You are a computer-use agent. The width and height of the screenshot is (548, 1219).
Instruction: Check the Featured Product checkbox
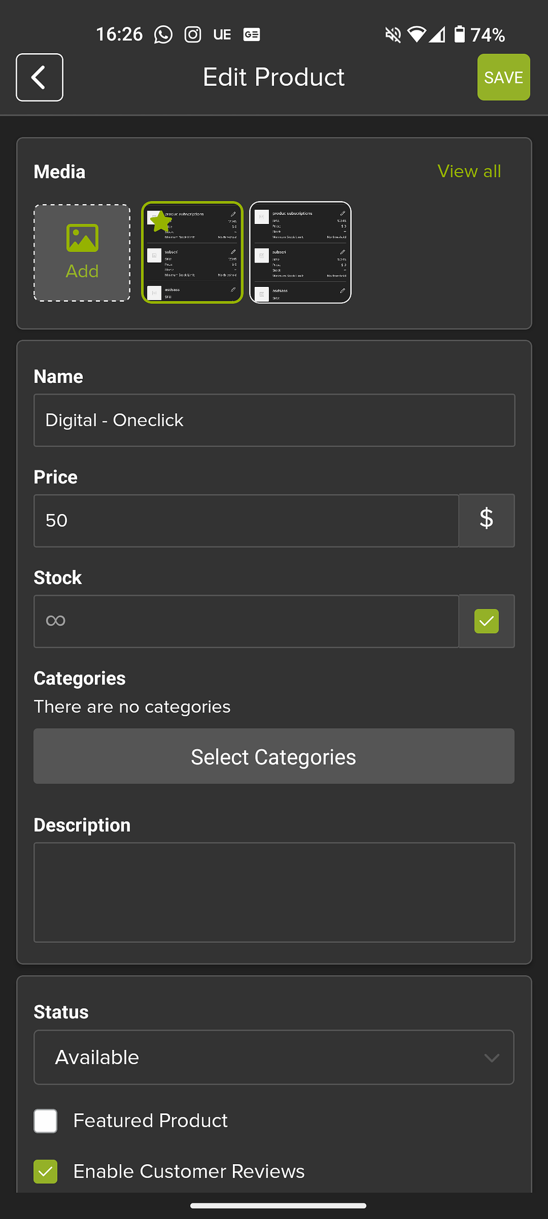46,1121
